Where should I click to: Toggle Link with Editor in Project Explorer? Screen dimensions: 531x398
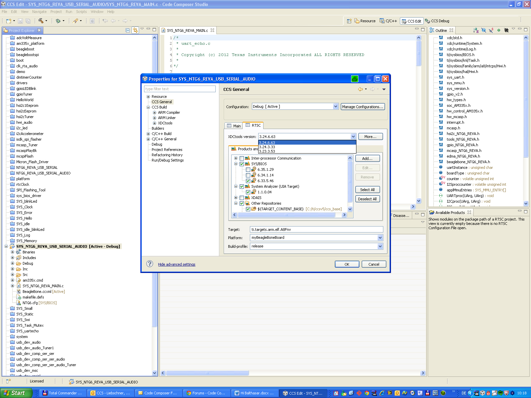(x=135, y=30)
